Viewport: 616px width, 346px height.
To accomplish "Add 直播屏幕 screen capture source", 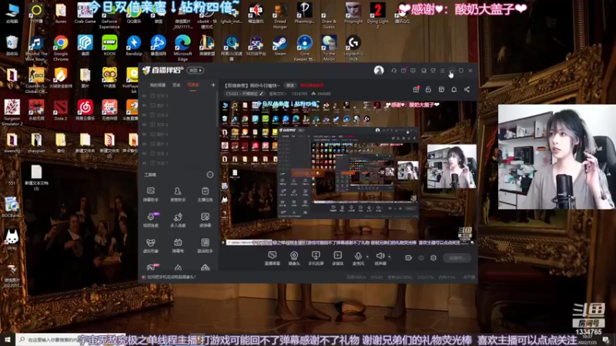I will pos(273,258).
